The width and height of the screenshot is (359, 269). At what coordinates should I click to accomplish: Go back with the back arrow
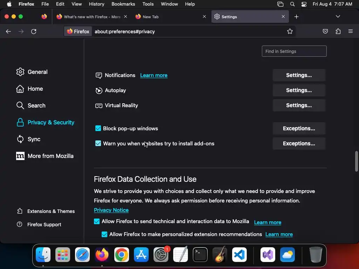pyautogui.click(x=8, y=31)
